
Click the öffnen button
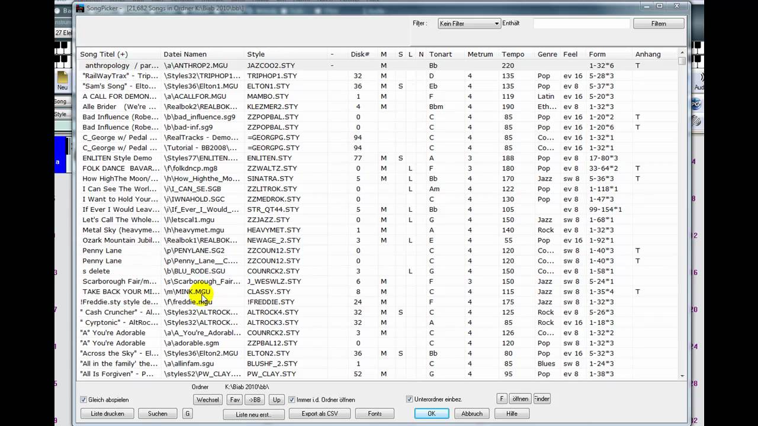tap(521, 399)
